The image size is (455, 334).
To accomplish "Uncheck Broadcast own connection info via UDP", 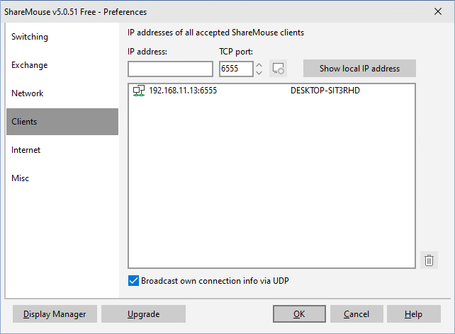I will point(133,281).
